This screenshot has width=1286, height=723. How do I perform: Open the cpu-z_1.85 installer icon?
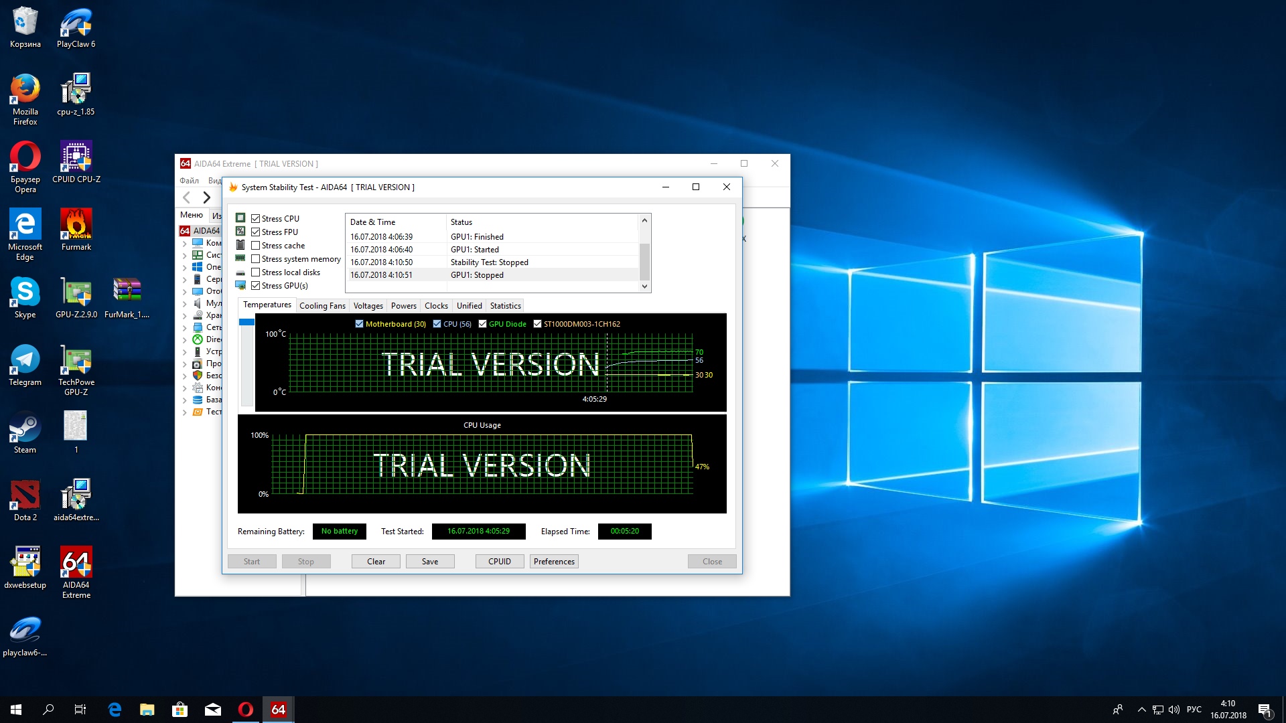click(x=76, y=95)
